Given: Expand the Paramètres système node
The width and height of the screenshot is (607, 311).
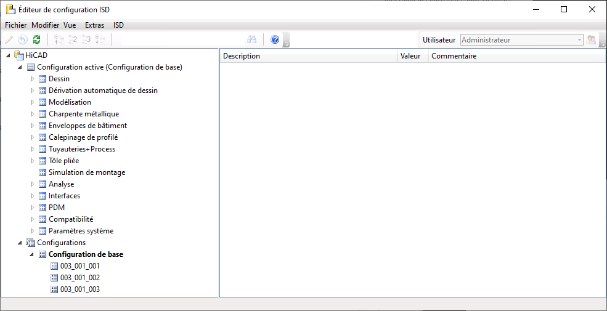Looking at the screenshot, I should pos(33,231).
